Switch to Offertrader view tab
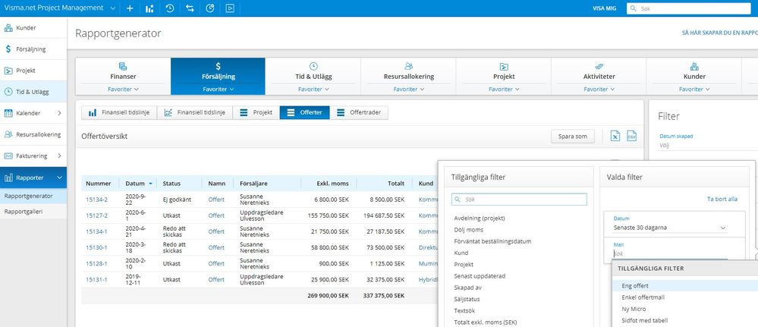The height and width of the screenshot is (327, 758). [x=359, y=113]
